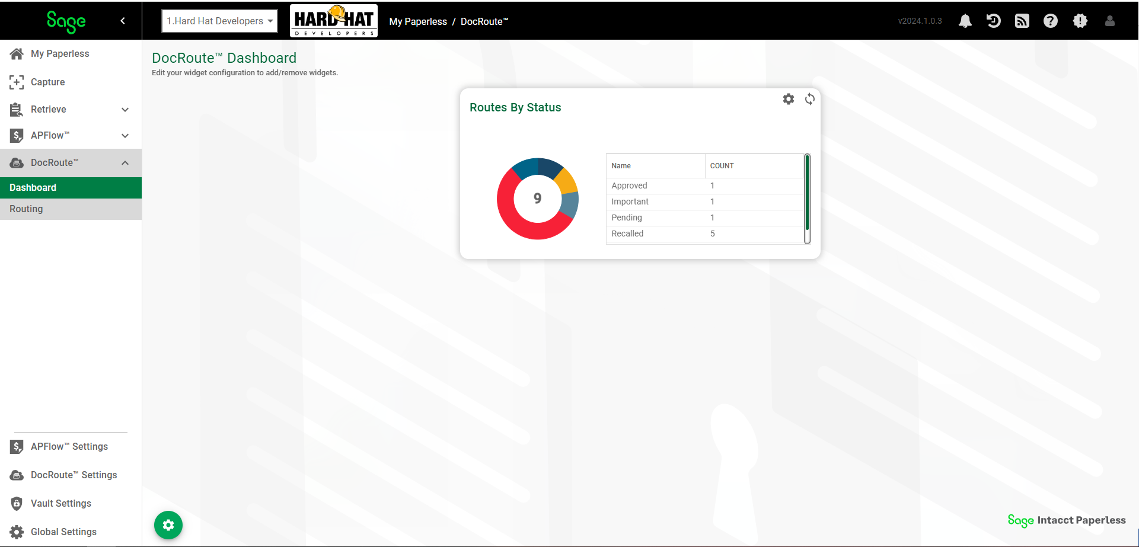
Task: Select the Important row in the table
Action: coord(704,202)
